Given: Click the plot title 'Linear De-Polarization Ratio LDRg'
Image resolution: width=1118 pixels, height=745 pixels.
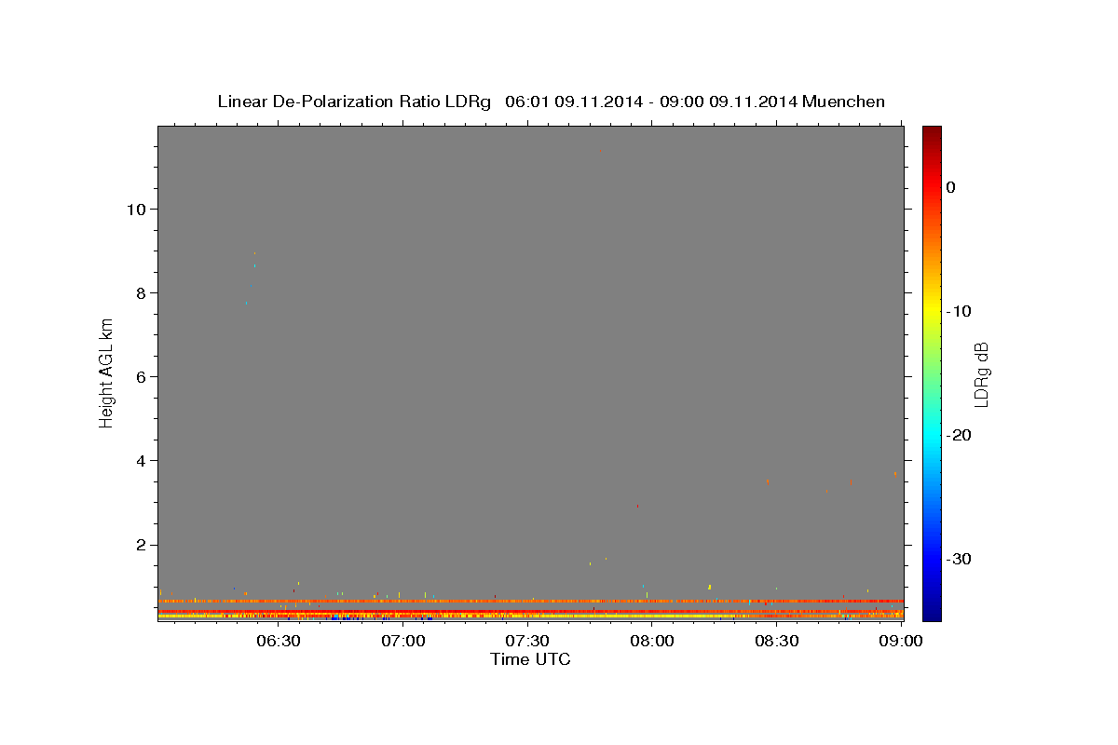Looking at the screenshot, I should (x=354, y=102).
